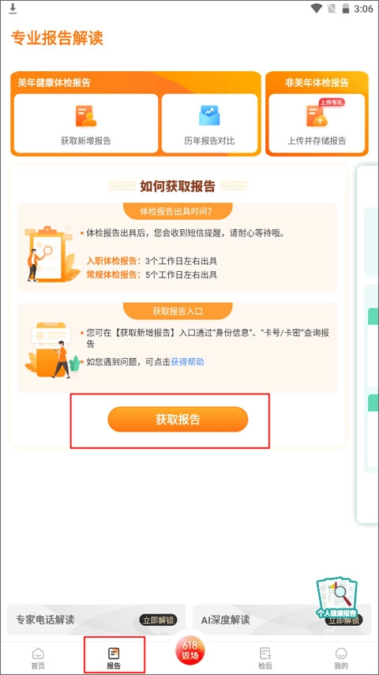
Task: Select the 报告 bottom tab
Action: (x=114, y=658)
